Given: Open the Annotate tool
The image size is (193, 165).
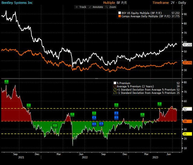Looking at the screenshot, I should coord(96,7).
